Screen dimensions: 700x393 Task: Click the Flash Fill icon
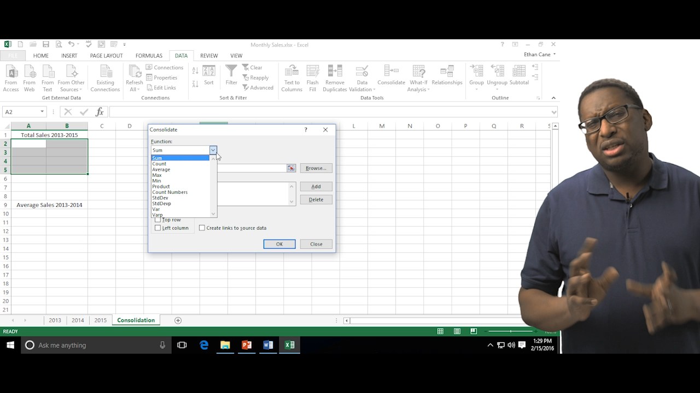[x=312, y=78]
